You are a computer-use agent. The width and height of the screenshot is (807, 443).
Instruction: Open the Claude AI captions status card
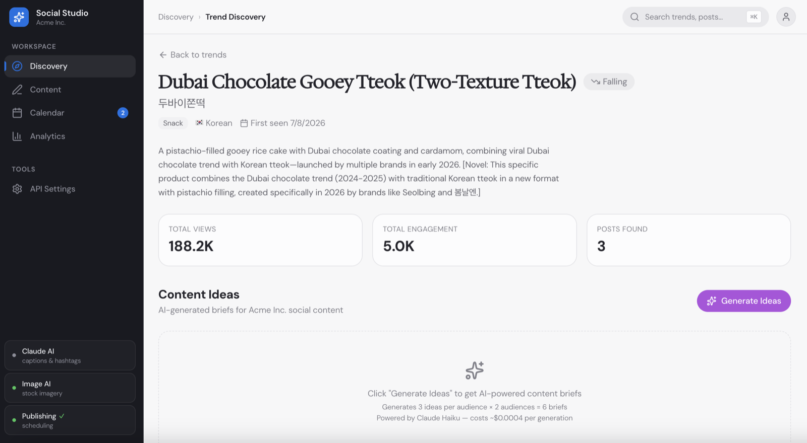click(70, 355)
